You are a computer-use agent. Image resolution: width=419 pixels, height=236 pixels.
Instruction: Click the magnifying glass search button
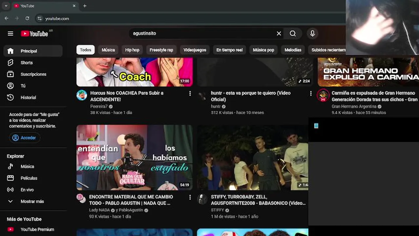(x=293, y=33)
